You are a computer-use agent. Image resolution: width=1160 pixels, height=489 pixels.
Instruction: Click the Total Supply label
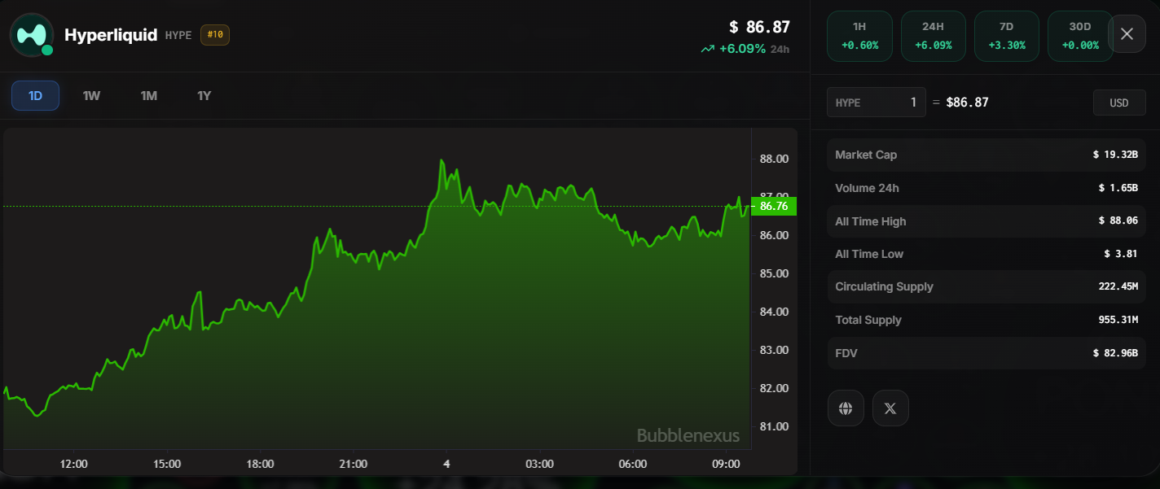point(868,320)
